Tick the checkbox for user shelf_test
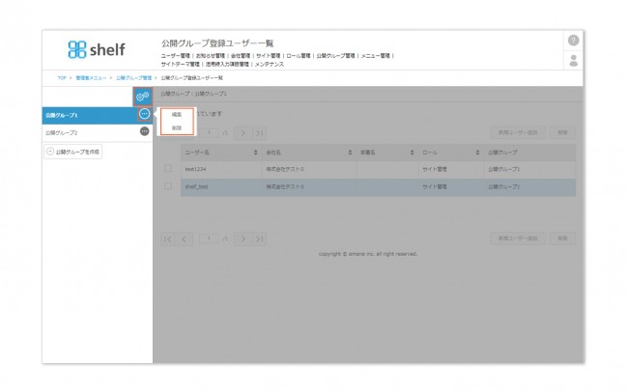The image size is (628, 392). coord(168,186)
